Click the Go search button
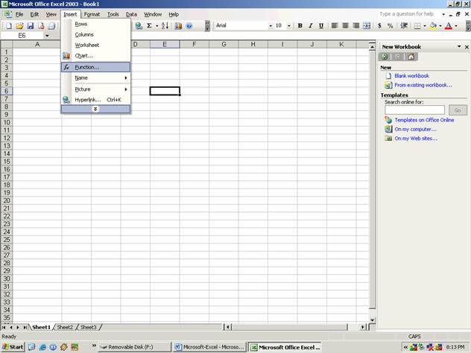The height and width of the screenshot is (353, 471). click(x=458, y=110)
